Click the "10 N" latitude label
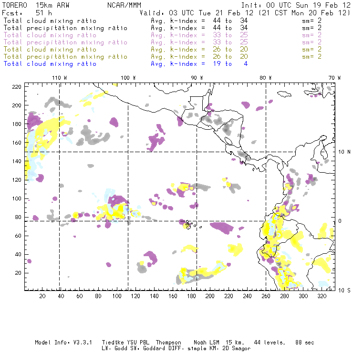 [x=344, y=152]
